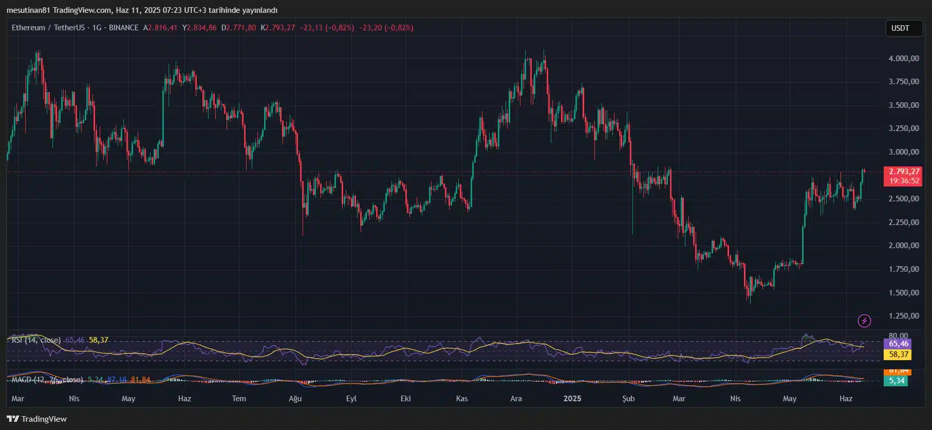Click the Ethereum / TetherUS symbol title

tap(48, 28)
